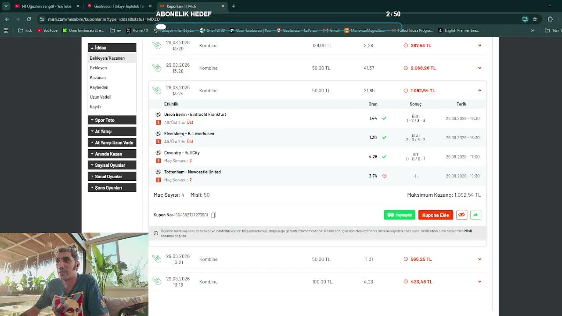The image size is (562, 316).
Task: Click the football icon beside Union Berlin - Eintracht Frankfurt
Action: (158, 115)
